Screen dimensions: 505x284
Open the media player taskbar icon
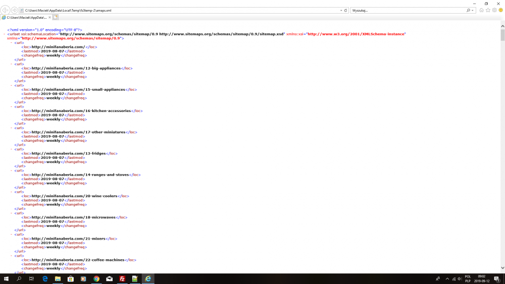point(83,279)
